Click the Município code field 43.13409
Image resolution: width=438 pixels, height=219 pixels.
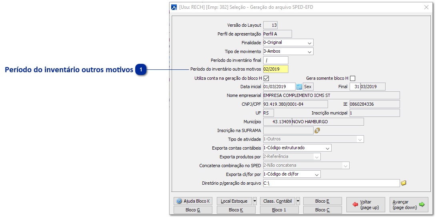pyautogui.click(x=277, y=122)
